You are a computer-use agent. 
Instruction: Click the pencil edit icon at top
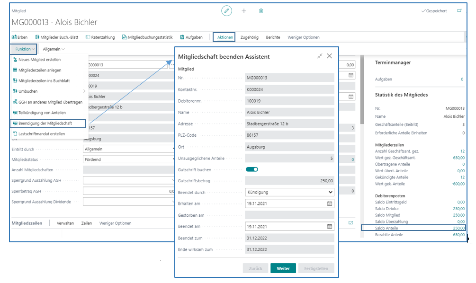coord(227,10)
